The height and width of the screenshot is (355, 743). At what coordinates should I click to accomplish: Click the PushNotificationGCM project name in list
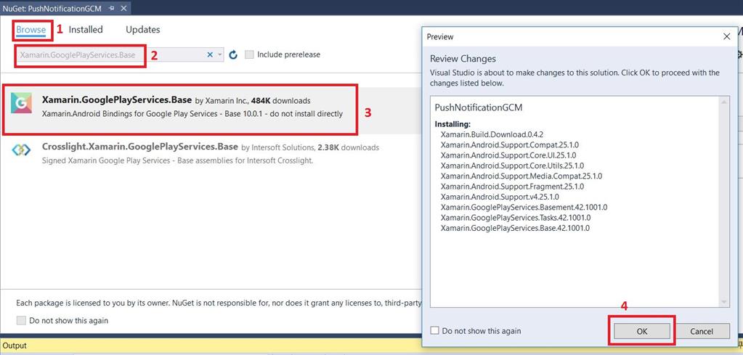pos(479,107)
